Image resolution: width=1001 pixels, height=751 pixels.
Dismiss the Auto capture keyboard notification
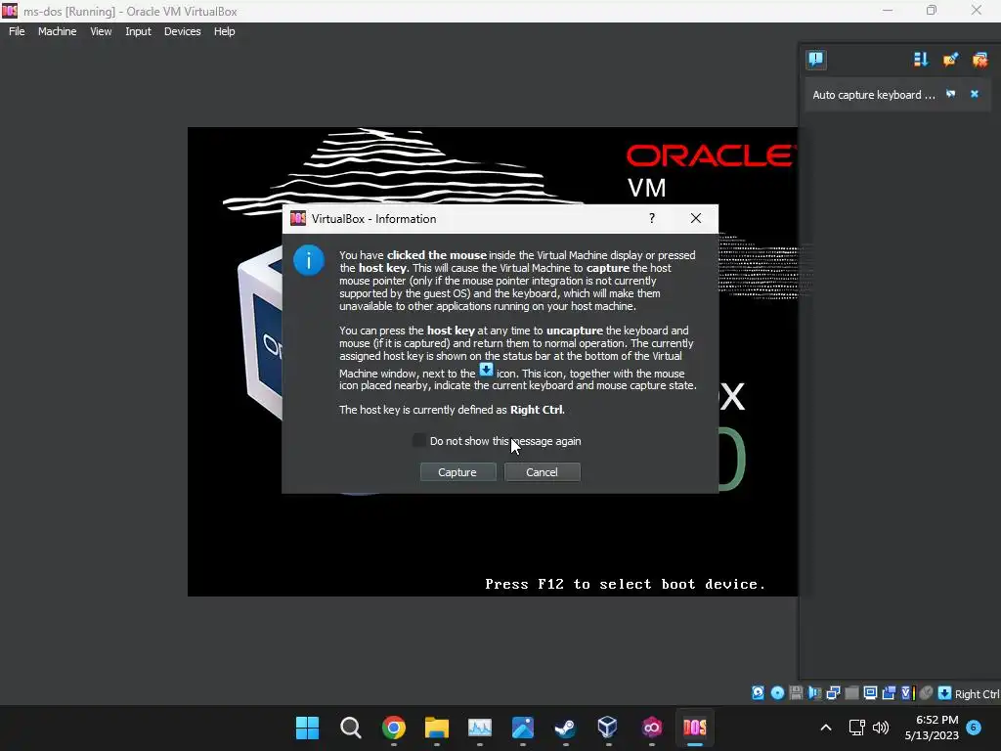click(975, 94)
